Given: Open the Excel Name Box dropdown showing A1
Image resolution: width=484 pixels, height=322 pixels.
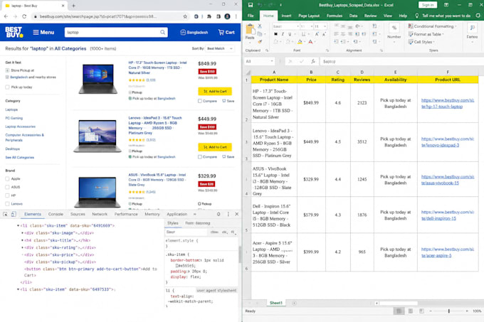Looking at the screenshot, I should point(272,61).
